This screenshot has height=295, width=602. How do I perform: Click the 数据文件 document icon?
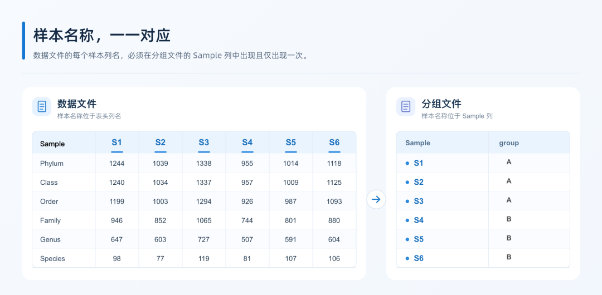pos(42,107)
